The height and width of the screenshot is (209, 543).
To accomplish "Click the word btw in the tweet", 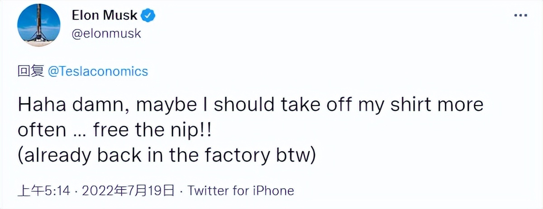I will click(x=300, y=156).
